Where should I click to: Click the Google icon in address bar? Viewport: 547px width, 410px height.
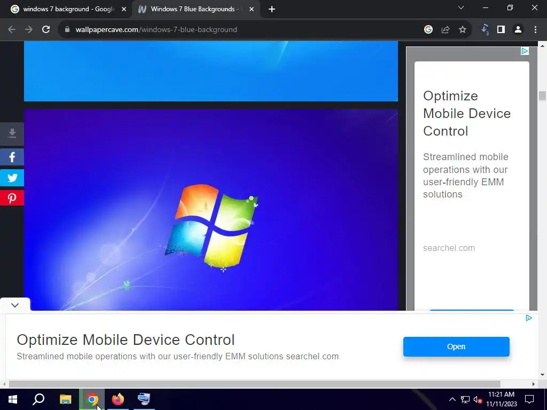(x=428, y=30)
